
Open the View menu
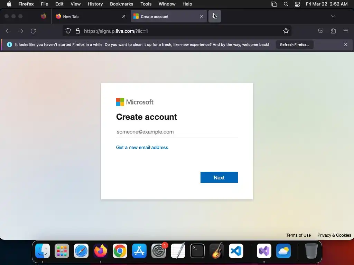click(x=75, y=4)
